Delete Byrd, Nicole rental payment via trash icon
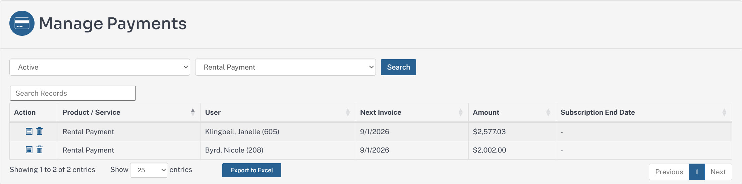 click(x=40, y=150)
